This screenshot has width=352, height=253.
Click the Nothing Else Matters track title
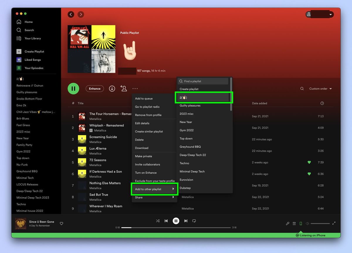[x=105, y=183]
